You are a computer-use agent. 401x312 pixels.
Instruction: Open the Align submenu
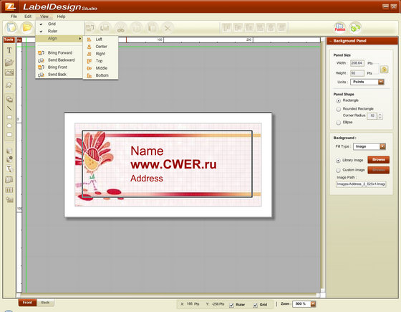point(59,39)
